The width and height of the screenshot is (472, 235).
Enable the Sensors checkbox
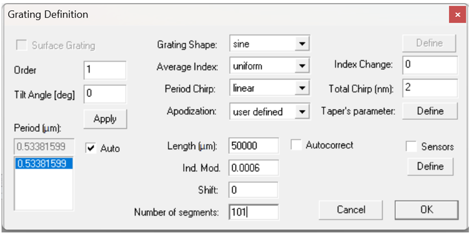click(411, 147)
